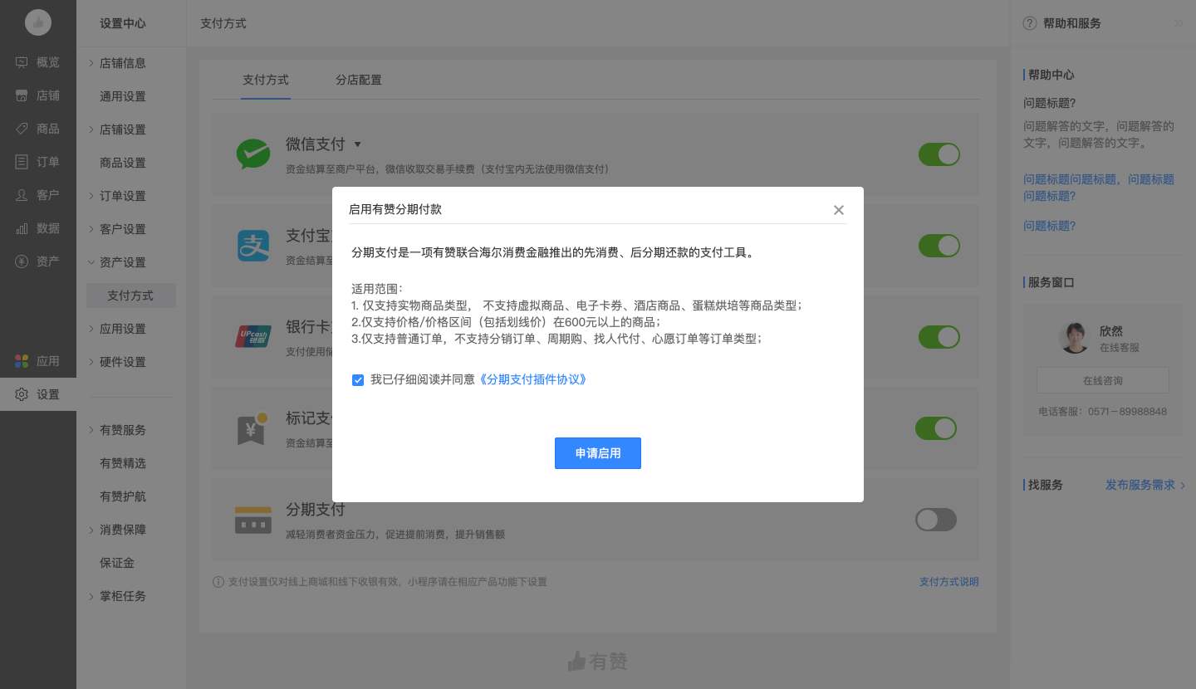Image resolution: width=1196 pixels, height=689 pixels.
Task: Click the UPcash bank card logo
Action: [253, 336]
